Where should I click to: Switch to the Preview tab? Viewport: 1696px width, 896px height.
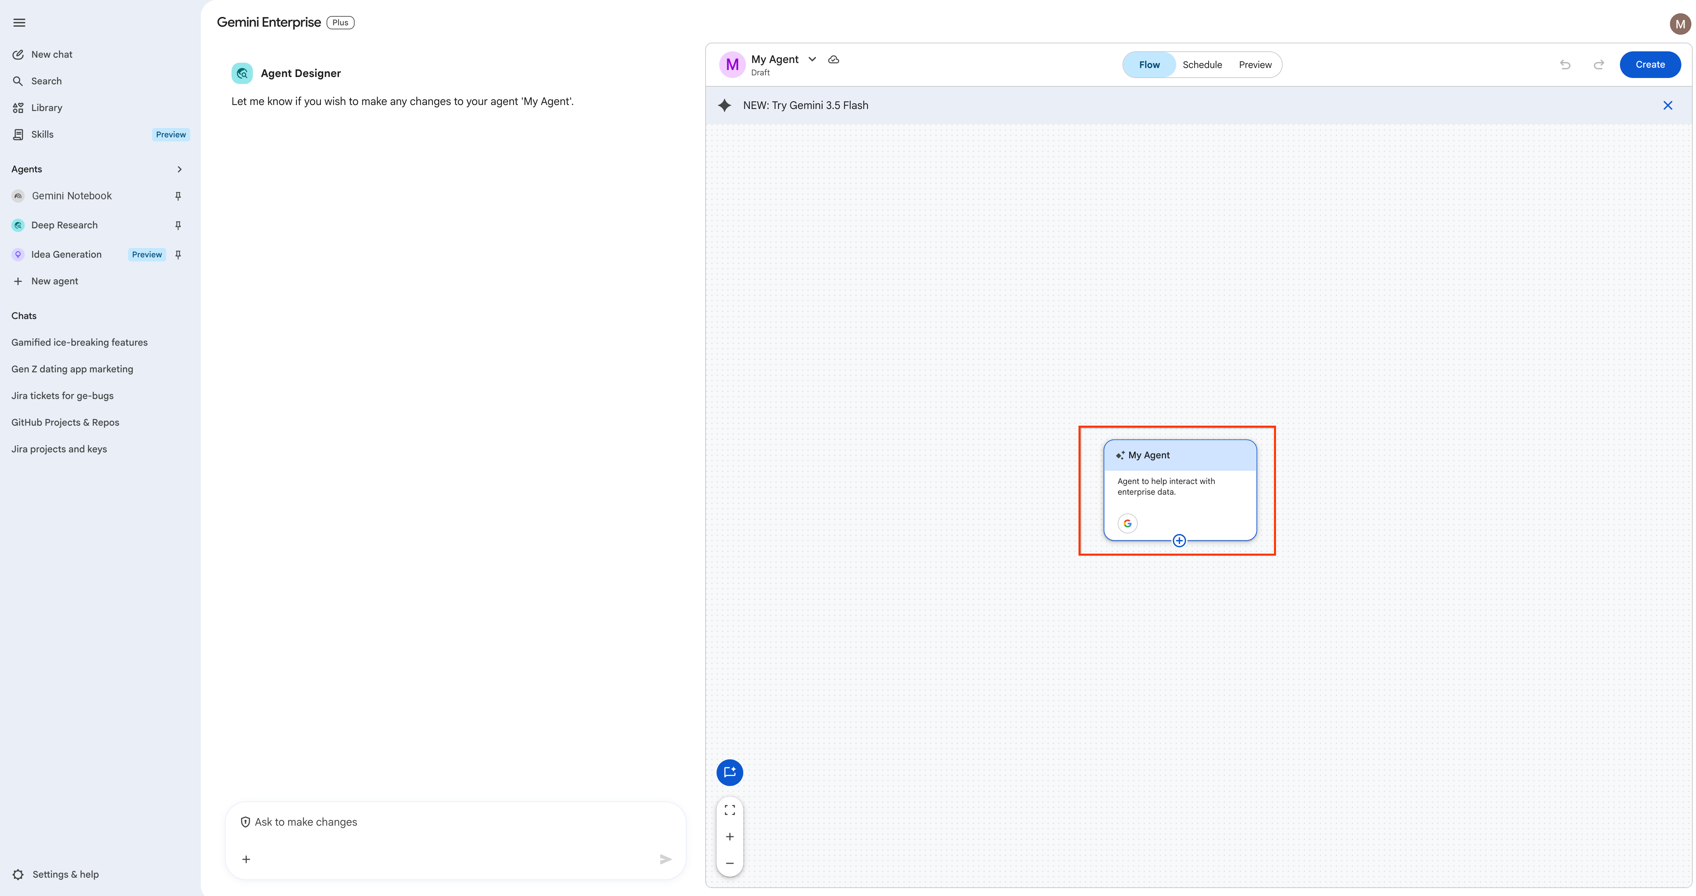(x=1255, y=64)
